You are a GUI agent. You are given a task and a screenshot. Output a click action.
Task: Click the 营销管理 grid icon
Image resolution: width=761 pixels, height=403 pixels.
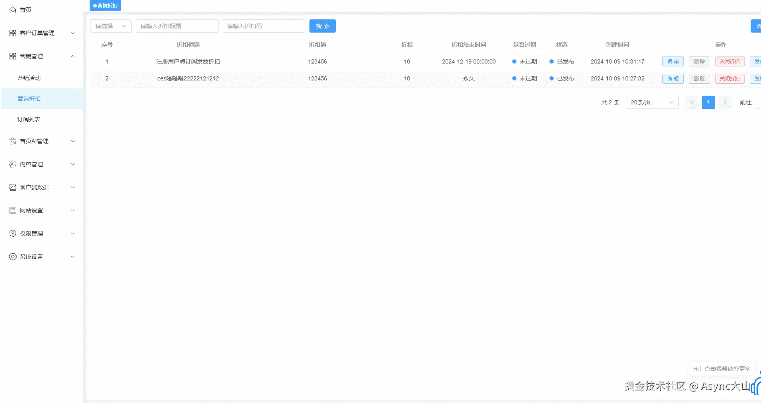tap(13, 56)
